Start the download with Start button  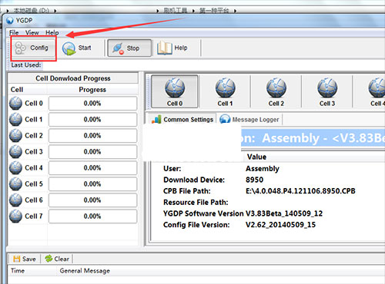tap(77, 48)
